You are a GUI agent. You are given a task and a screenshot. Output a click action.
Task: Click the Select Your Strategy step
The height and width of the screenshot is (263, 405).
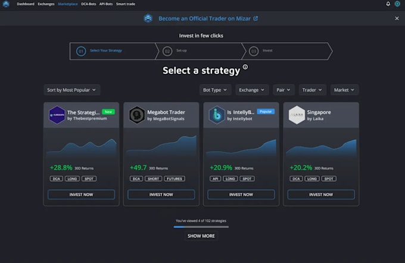[x=106, y=51]
